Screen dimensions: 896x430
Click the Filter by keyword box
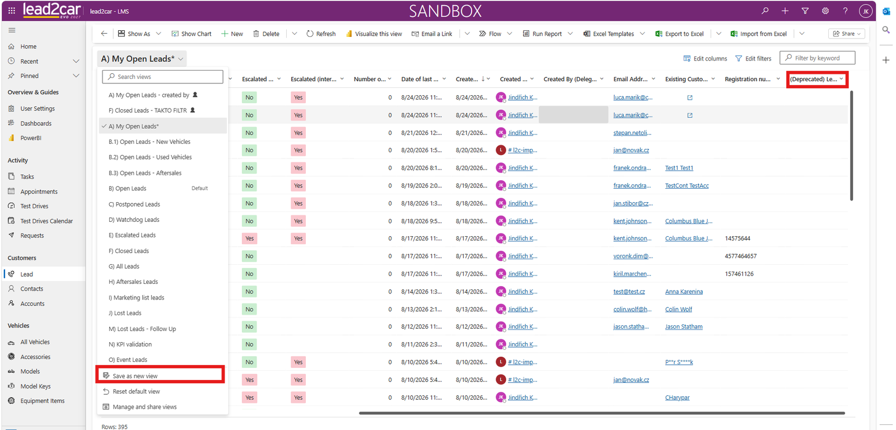[x=817, y=58]
